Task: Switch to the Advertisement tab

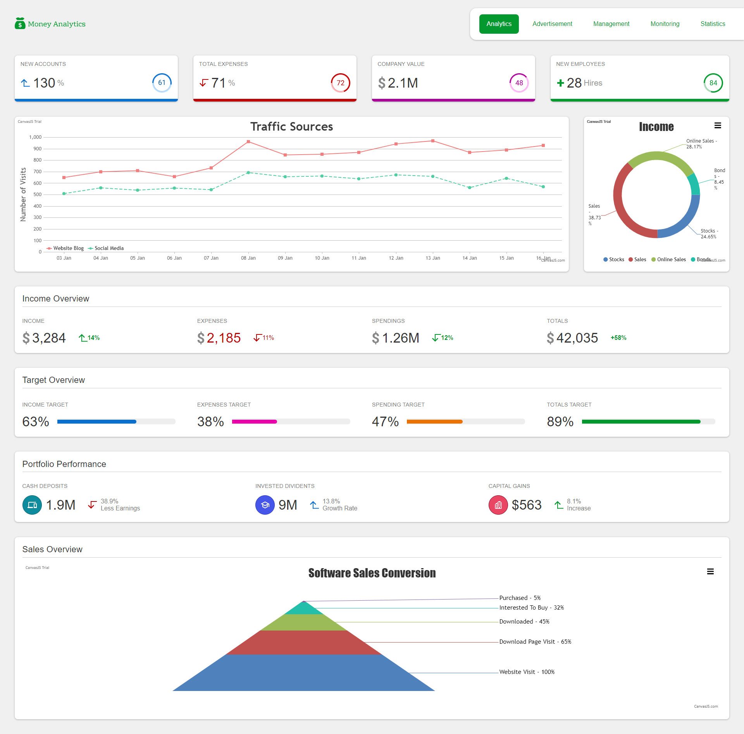Action: coord(552,24)
